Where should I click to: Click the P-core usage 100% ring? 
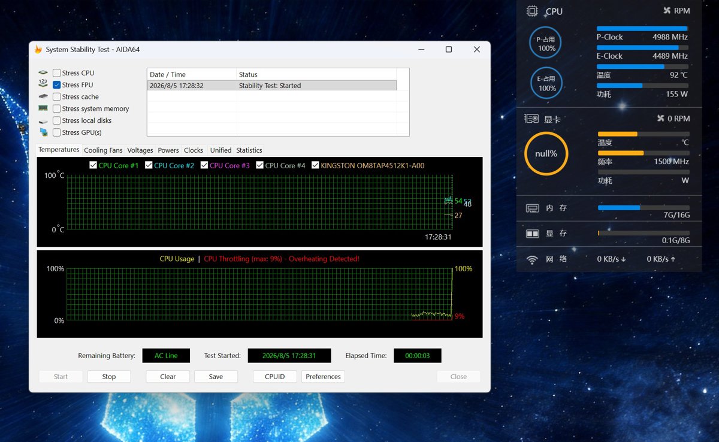pyautogui.click(x=546, y=43)
